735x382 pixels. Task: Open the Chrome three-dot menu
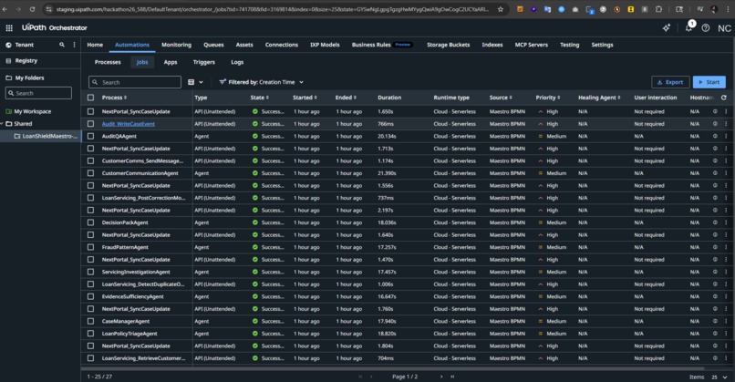click(728, 9)
